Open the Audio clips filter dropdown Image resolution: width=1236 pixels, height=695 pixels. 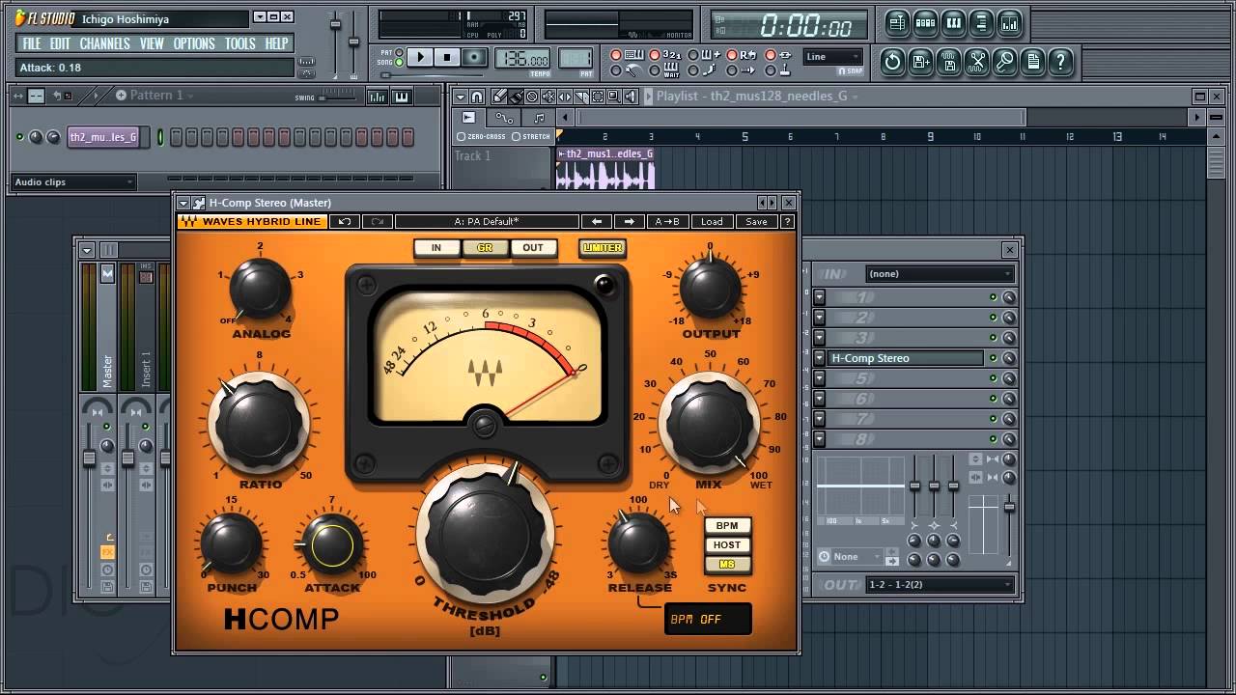pyautogui.click(x=73, y=182)
